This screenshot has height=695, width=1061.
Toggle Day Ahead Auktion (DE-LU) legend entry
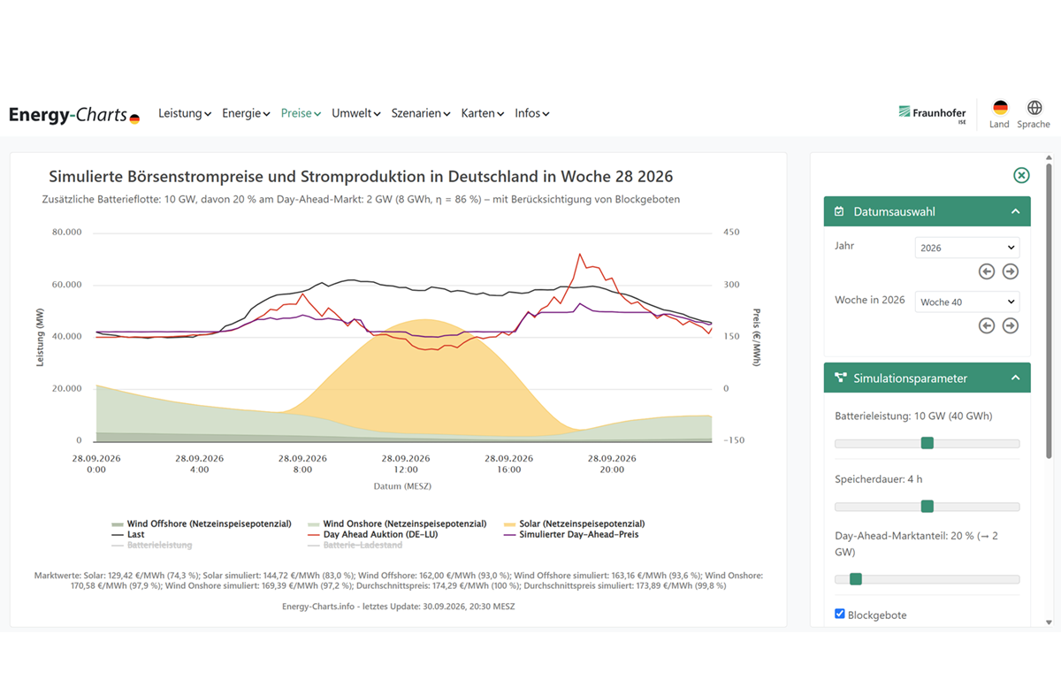point(372,534)
